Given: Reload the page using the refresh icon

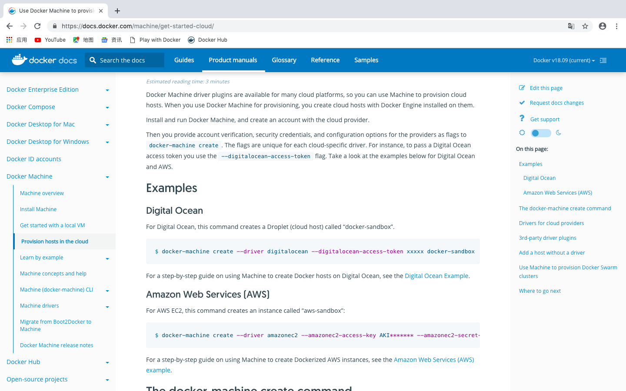Looking at the screenshot, I should click(37, 26).
